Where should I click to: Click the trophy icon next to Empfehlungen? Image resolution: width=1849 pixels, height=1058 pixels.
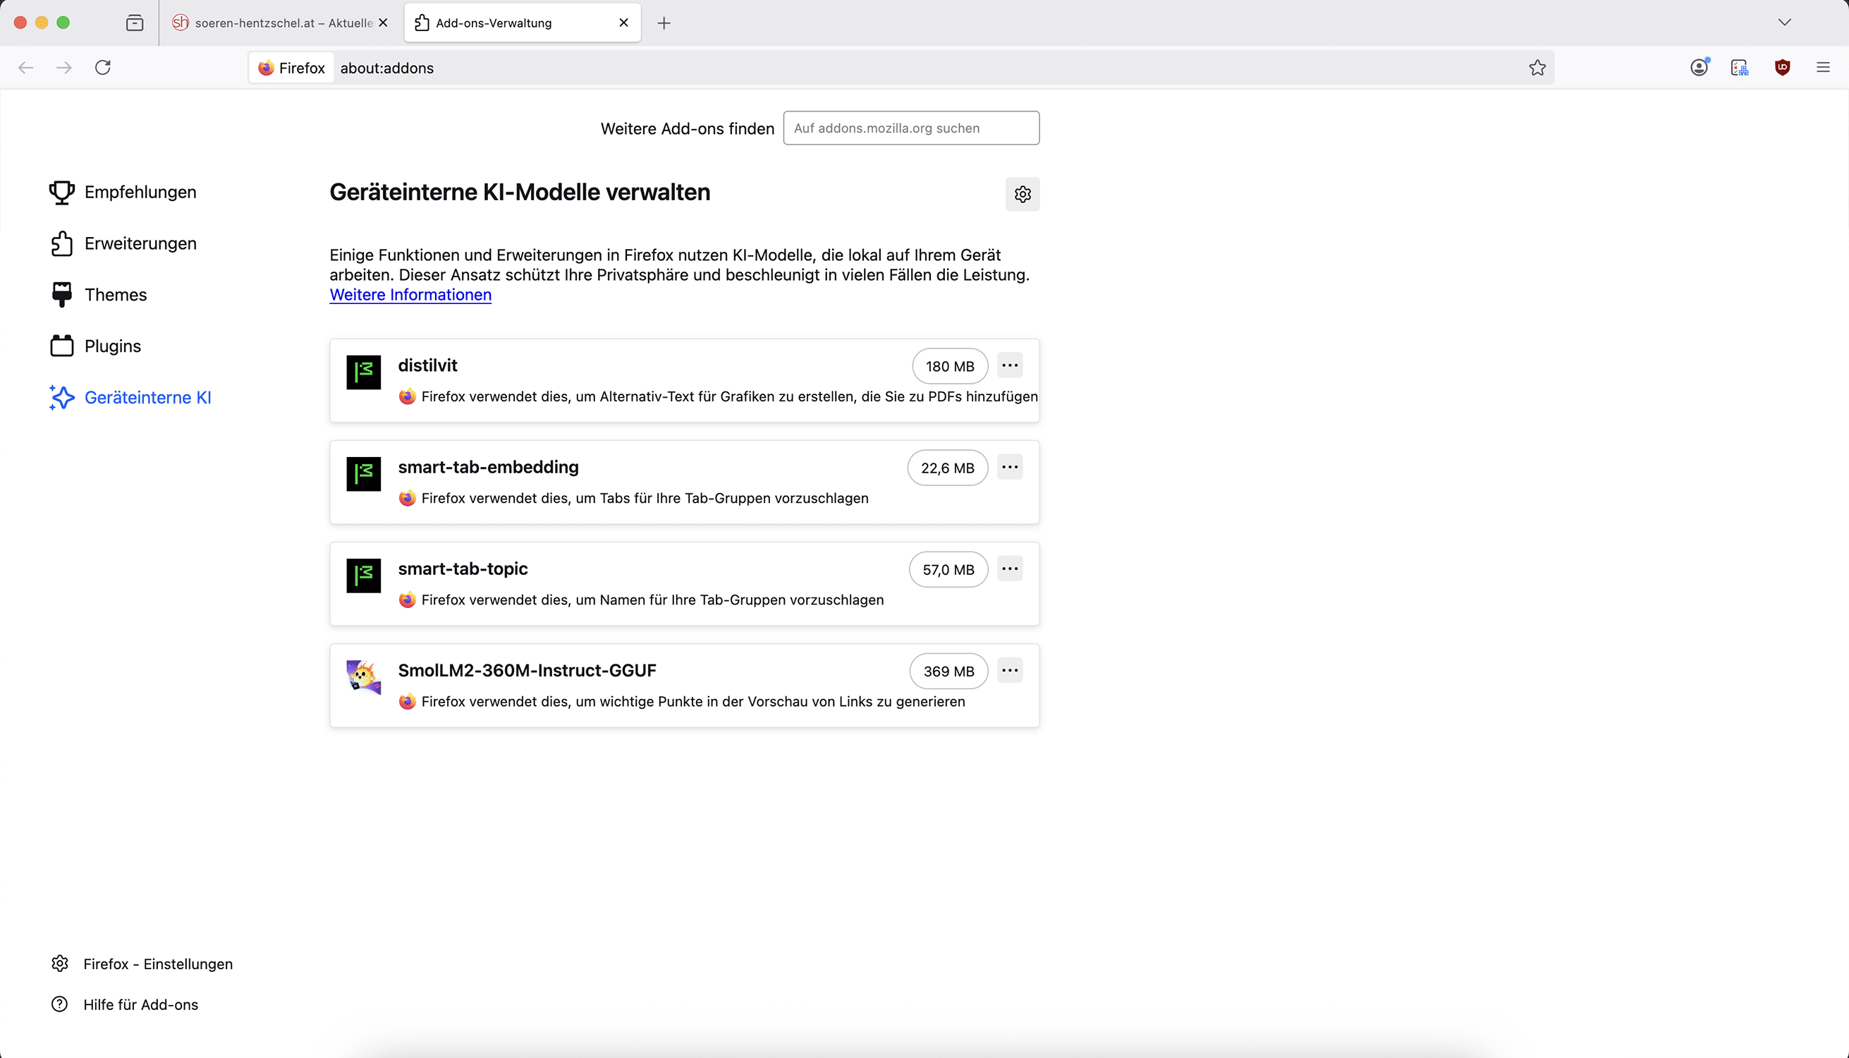pos(62,193)
